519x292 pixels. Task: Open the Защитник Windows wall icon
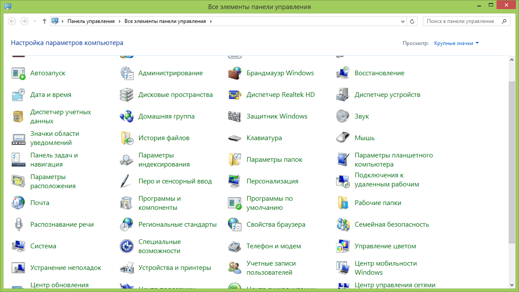pyautogui.click(x=234, y=116)
